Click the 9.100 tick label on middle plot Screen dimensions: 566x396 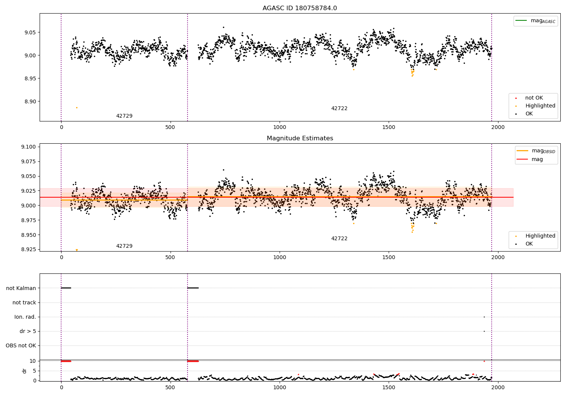[29, 147]
